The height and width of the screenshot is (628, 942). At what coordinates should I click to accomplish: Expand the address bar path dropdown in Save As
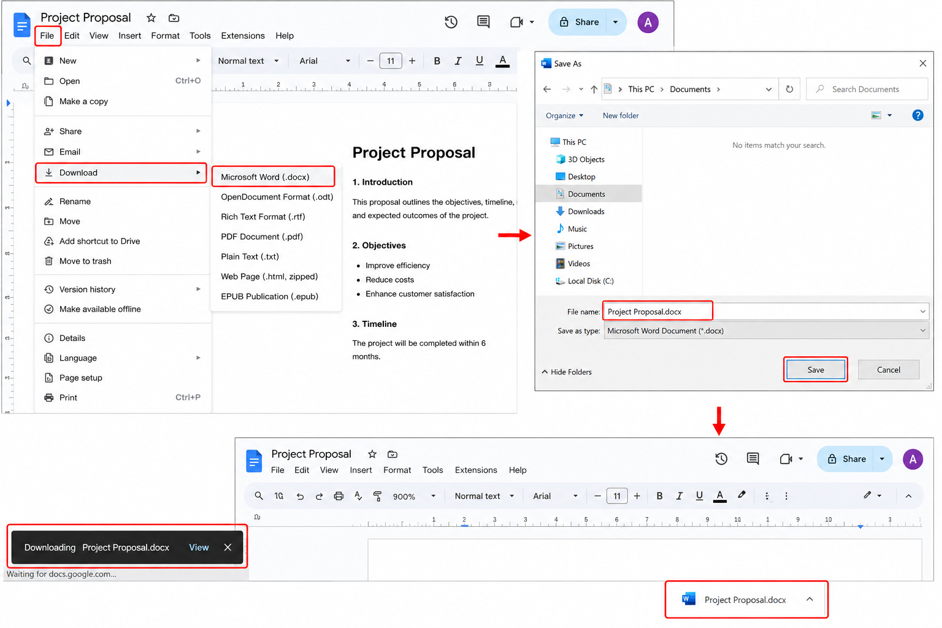768,89
